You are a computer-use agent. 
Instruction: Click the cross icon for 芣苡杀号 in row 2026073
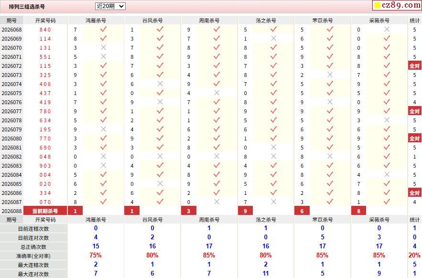click(330, 75)
